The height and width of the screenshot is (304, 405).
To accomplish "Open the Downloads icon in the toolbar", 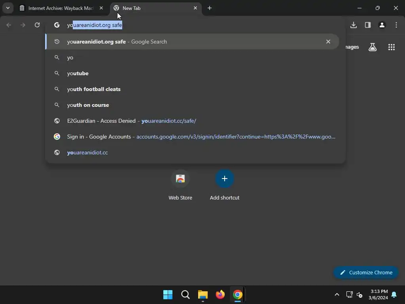I will [x=354, y=25].
